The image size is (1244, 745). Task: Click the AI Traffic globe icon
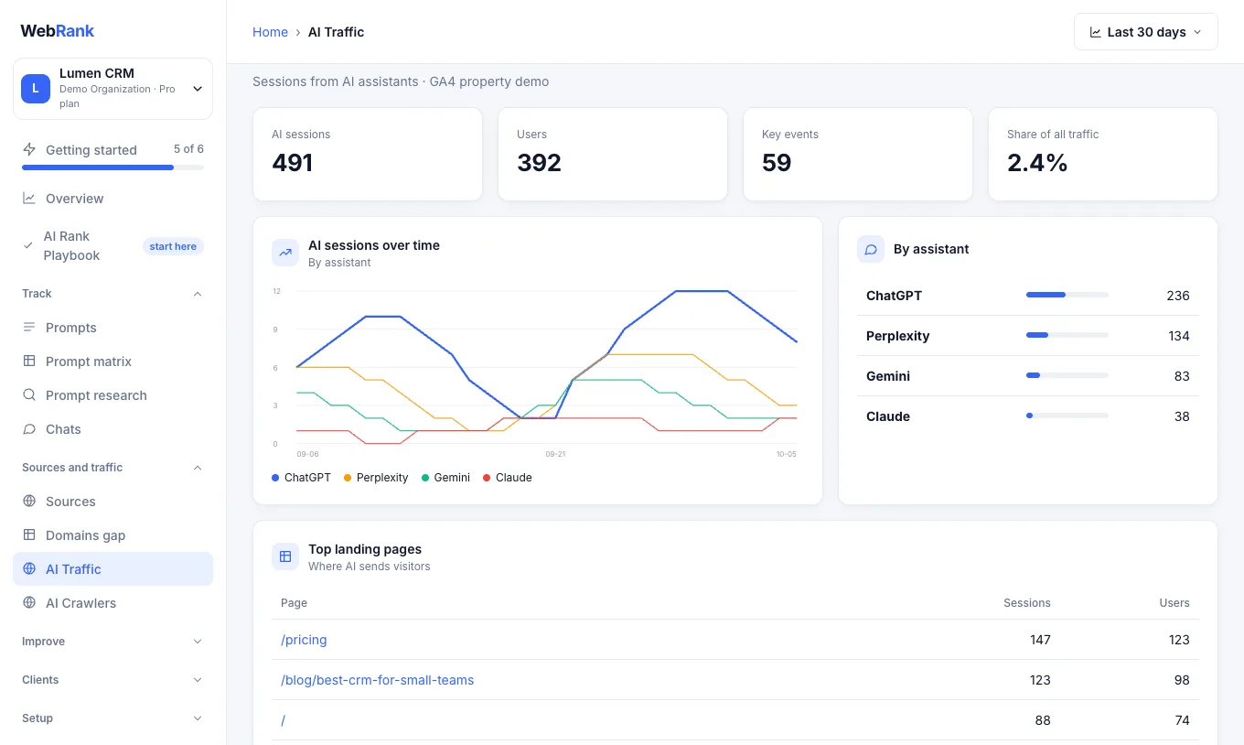click(29, 568)
